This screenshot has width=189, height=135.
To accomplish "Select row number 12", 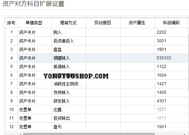I will [11, 127].
